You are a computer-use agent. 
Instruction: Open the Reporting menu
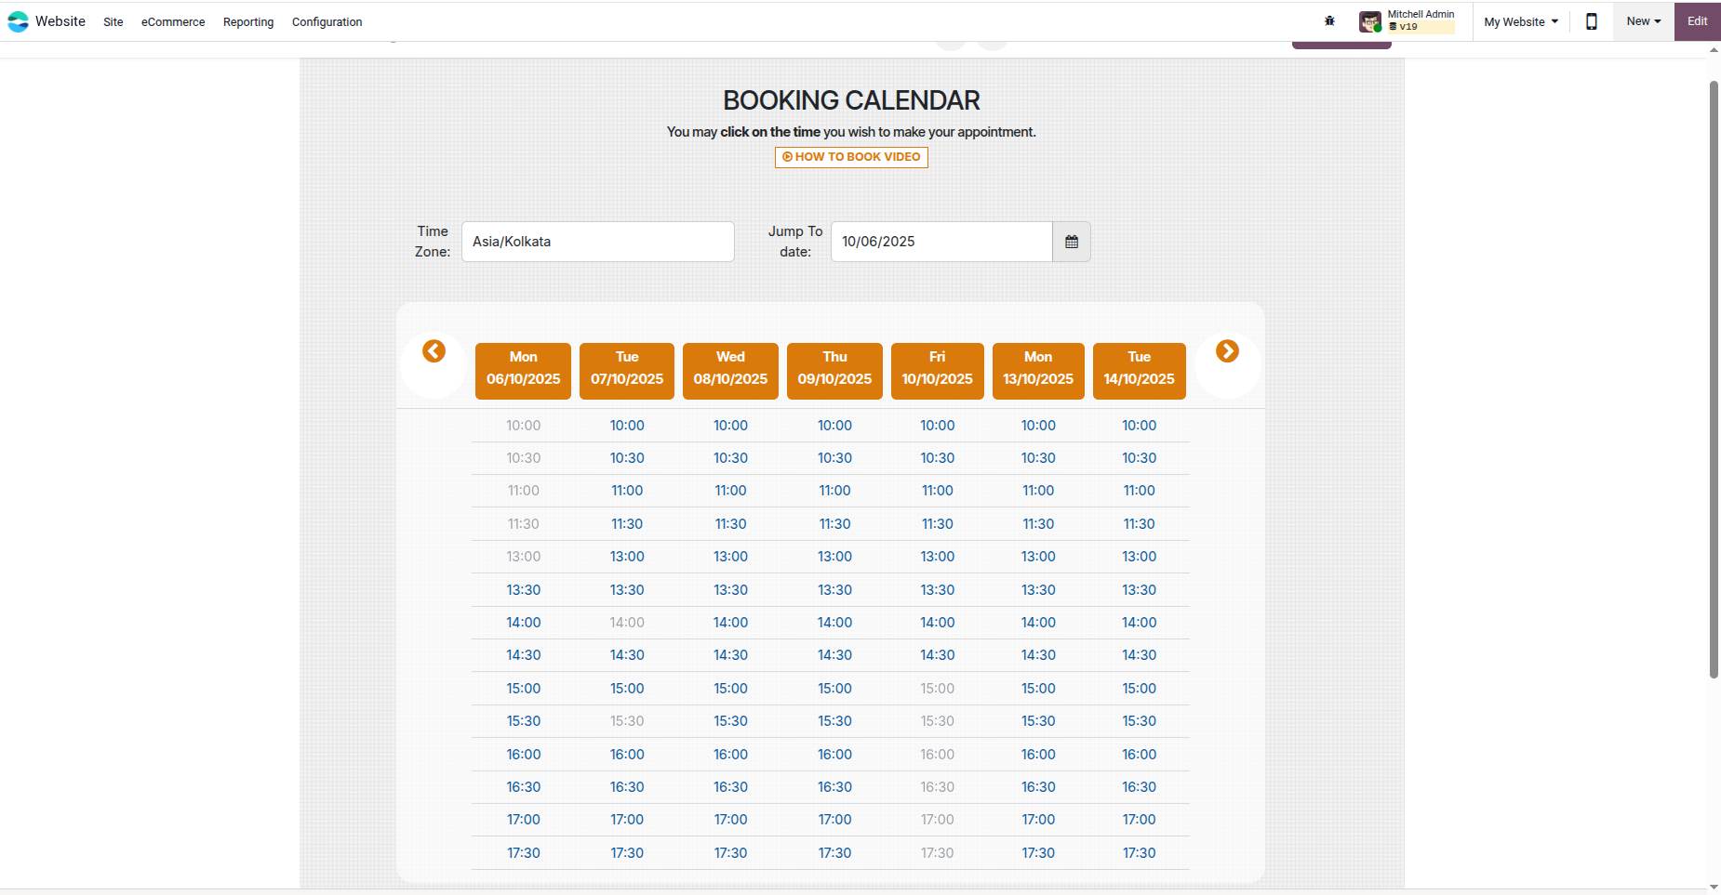tap(248, 22)
